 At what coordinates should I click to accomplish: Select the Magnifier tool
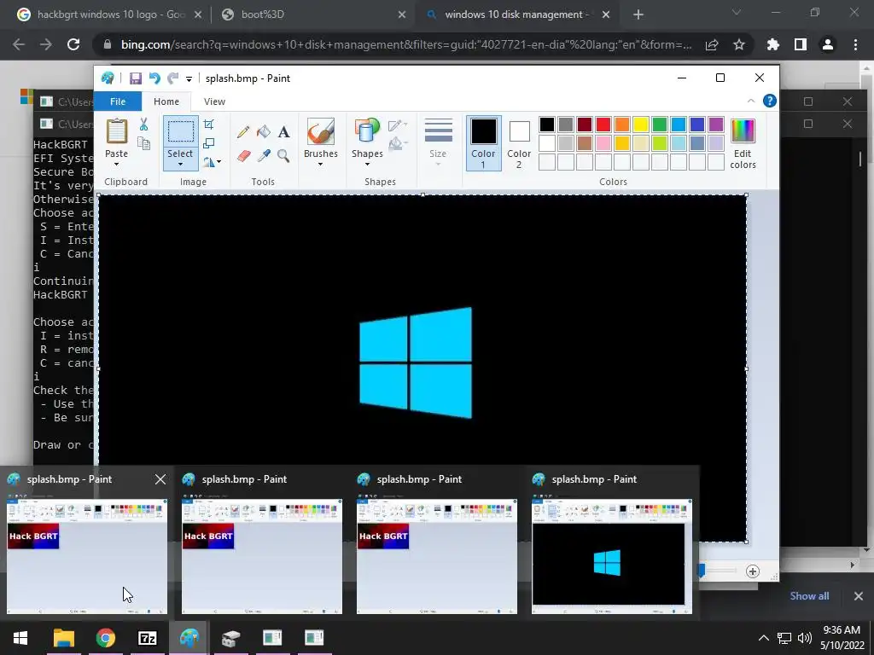[283, 155]
